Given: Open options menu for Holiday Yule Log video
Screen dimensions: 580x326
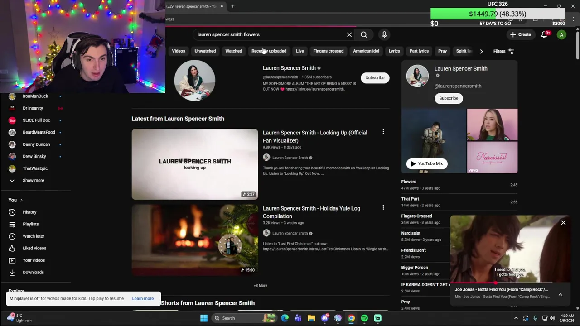Looking at the screenshot, I should click(x=383, y=208).
